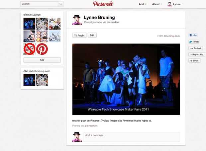This screenshot has height=151, width=206.
Task: Click the Edit button under board thumbnails
Action: 42,60
